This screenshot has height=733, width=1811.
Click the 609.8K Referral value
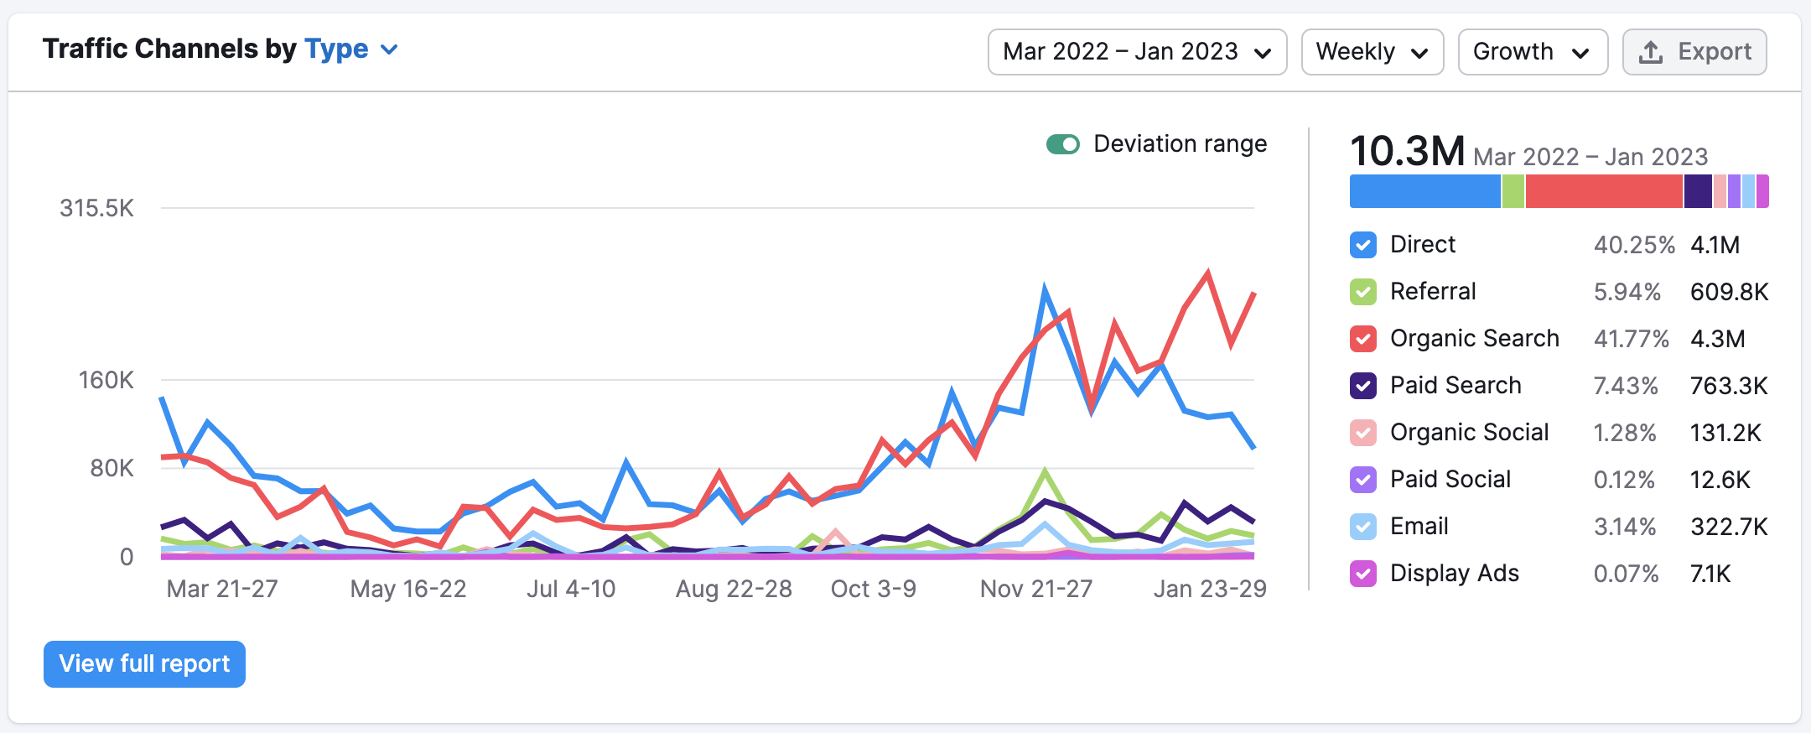[1730, 292]
